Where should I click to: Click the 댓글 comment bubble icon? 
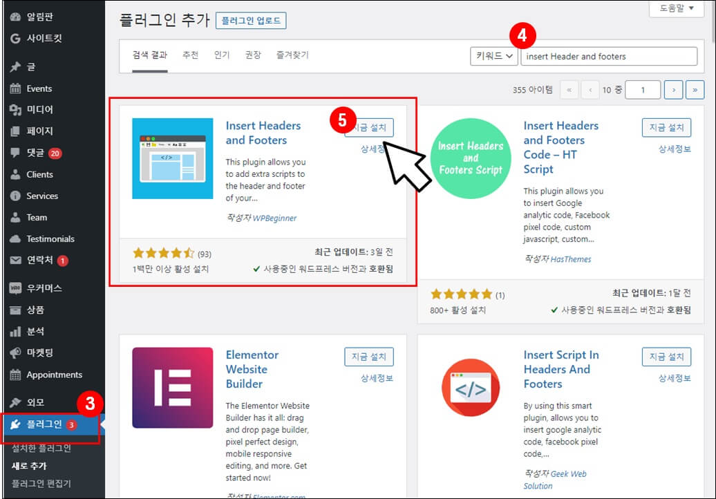15,153
